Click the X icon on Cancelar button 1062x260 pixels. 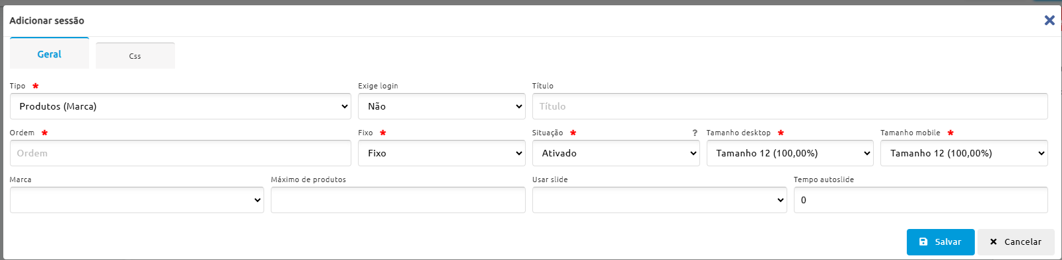[993, 242]
